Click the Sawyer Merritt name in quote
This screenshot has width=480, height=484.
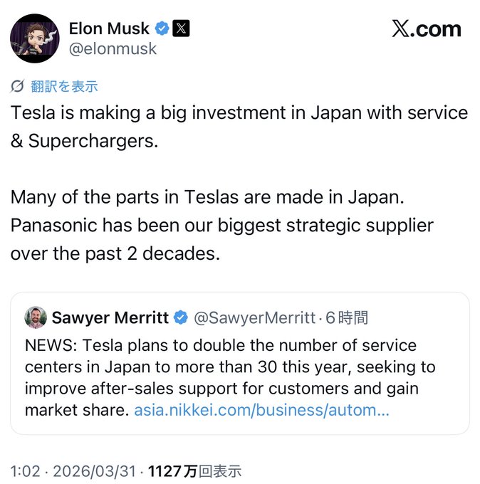(110, 317)
